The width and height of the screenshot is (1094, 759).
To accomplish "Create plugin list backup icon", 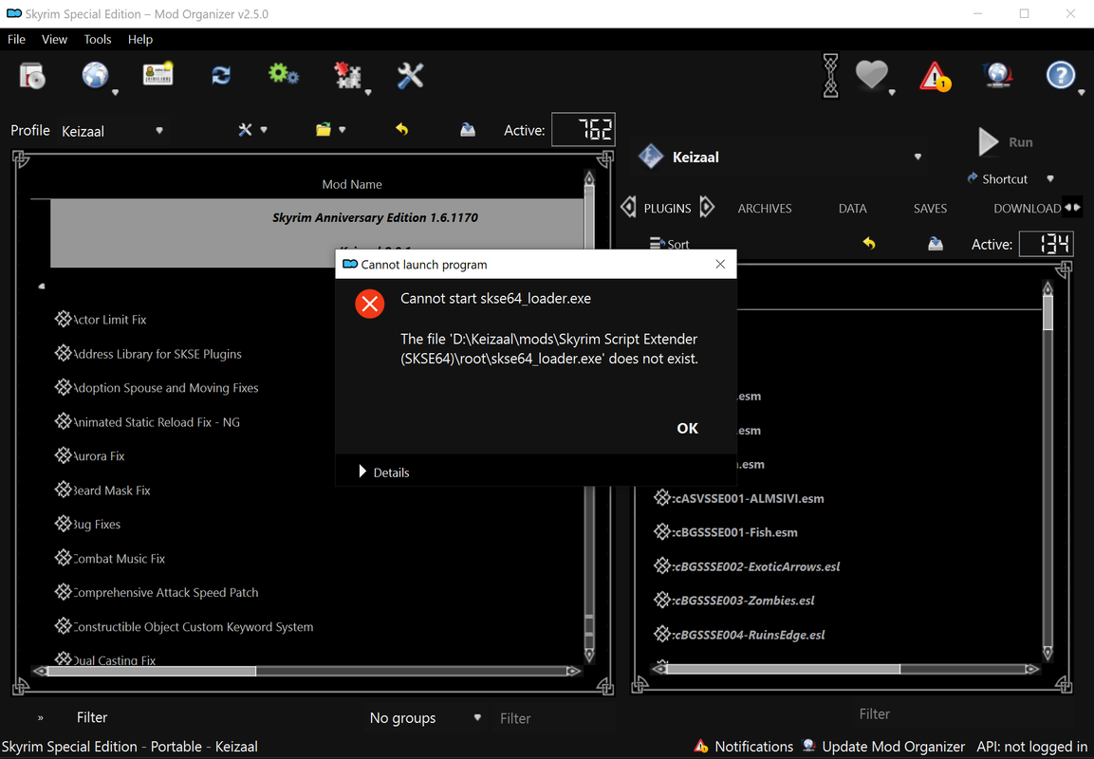I will pyautogui.click(x=936, y=244).
